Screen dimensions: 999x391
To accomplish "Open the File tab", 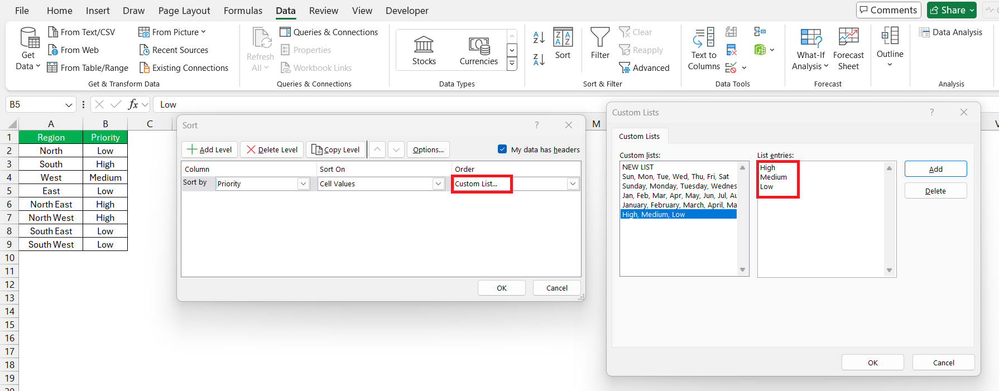I will pos(22,11).
